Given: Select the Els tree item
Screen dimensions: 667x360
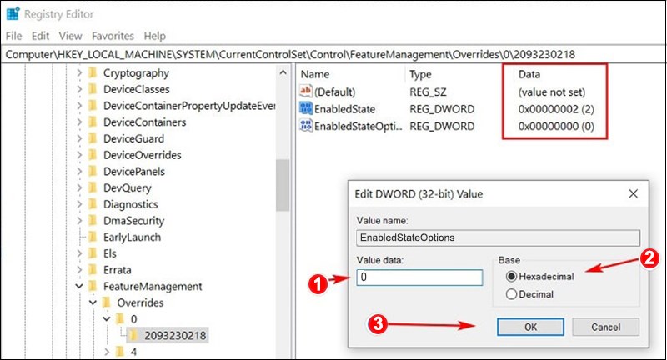Looking at the screenshot, I should [x=110, y=253].
